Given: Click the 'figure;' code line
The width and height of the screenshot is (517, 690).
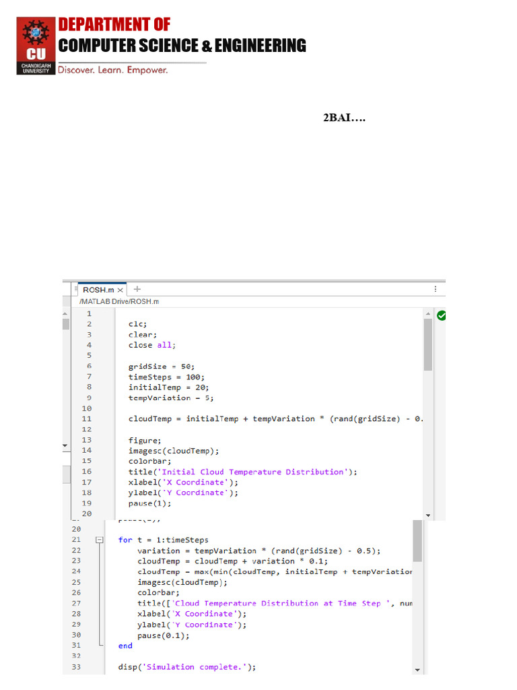Looking at the screenshot, I should point(145,441).
